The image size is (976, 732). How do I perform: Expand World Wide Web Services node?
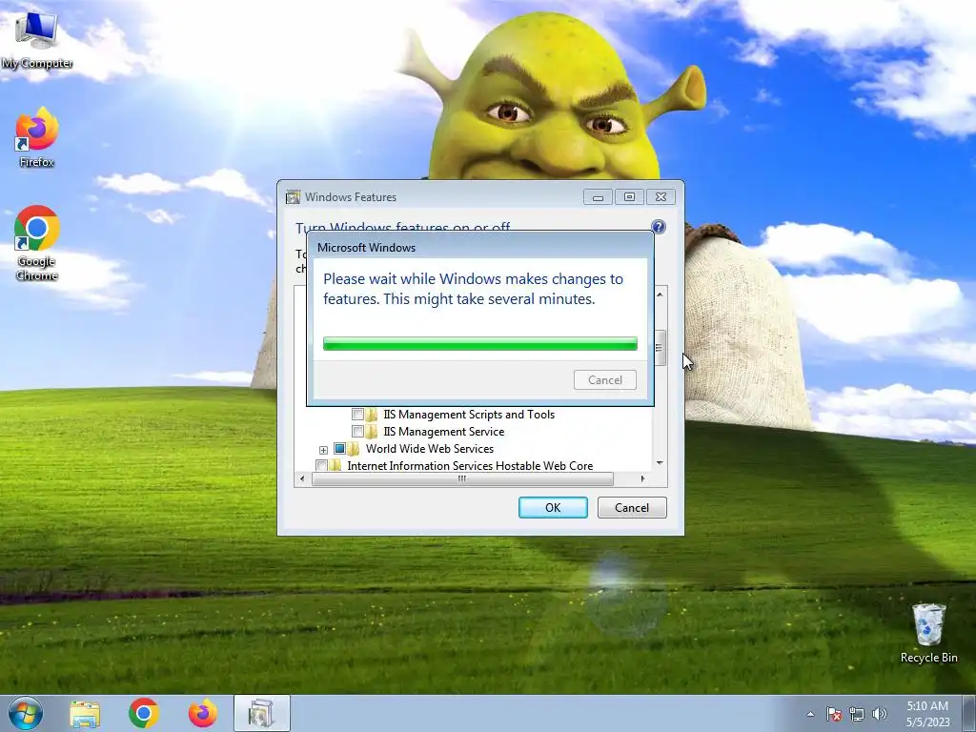pos(323,450)
